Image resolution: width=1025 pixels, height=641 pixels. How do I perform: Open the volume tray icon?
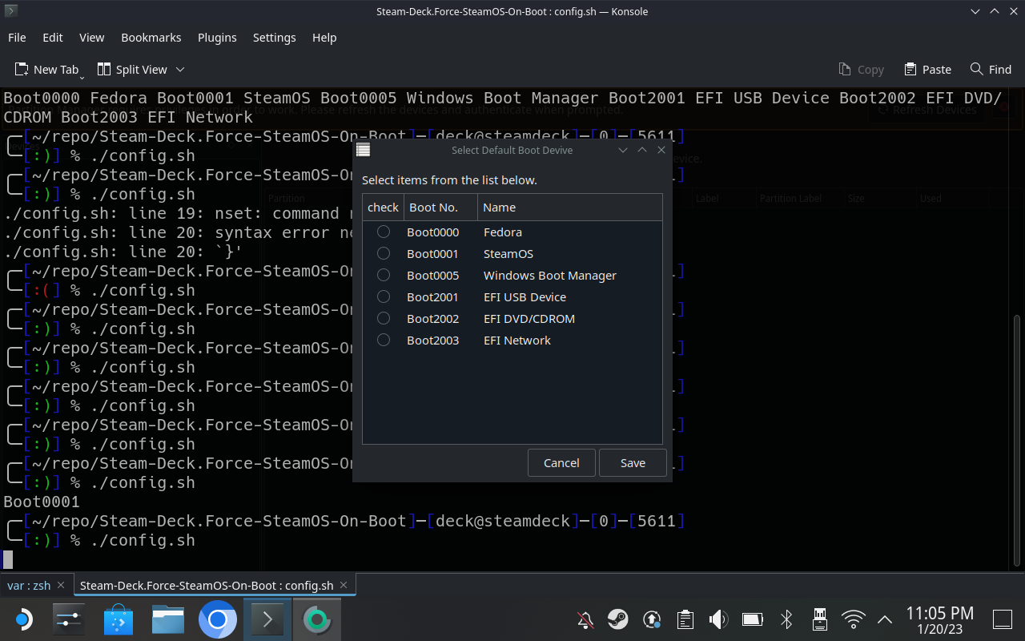[718, 619]
